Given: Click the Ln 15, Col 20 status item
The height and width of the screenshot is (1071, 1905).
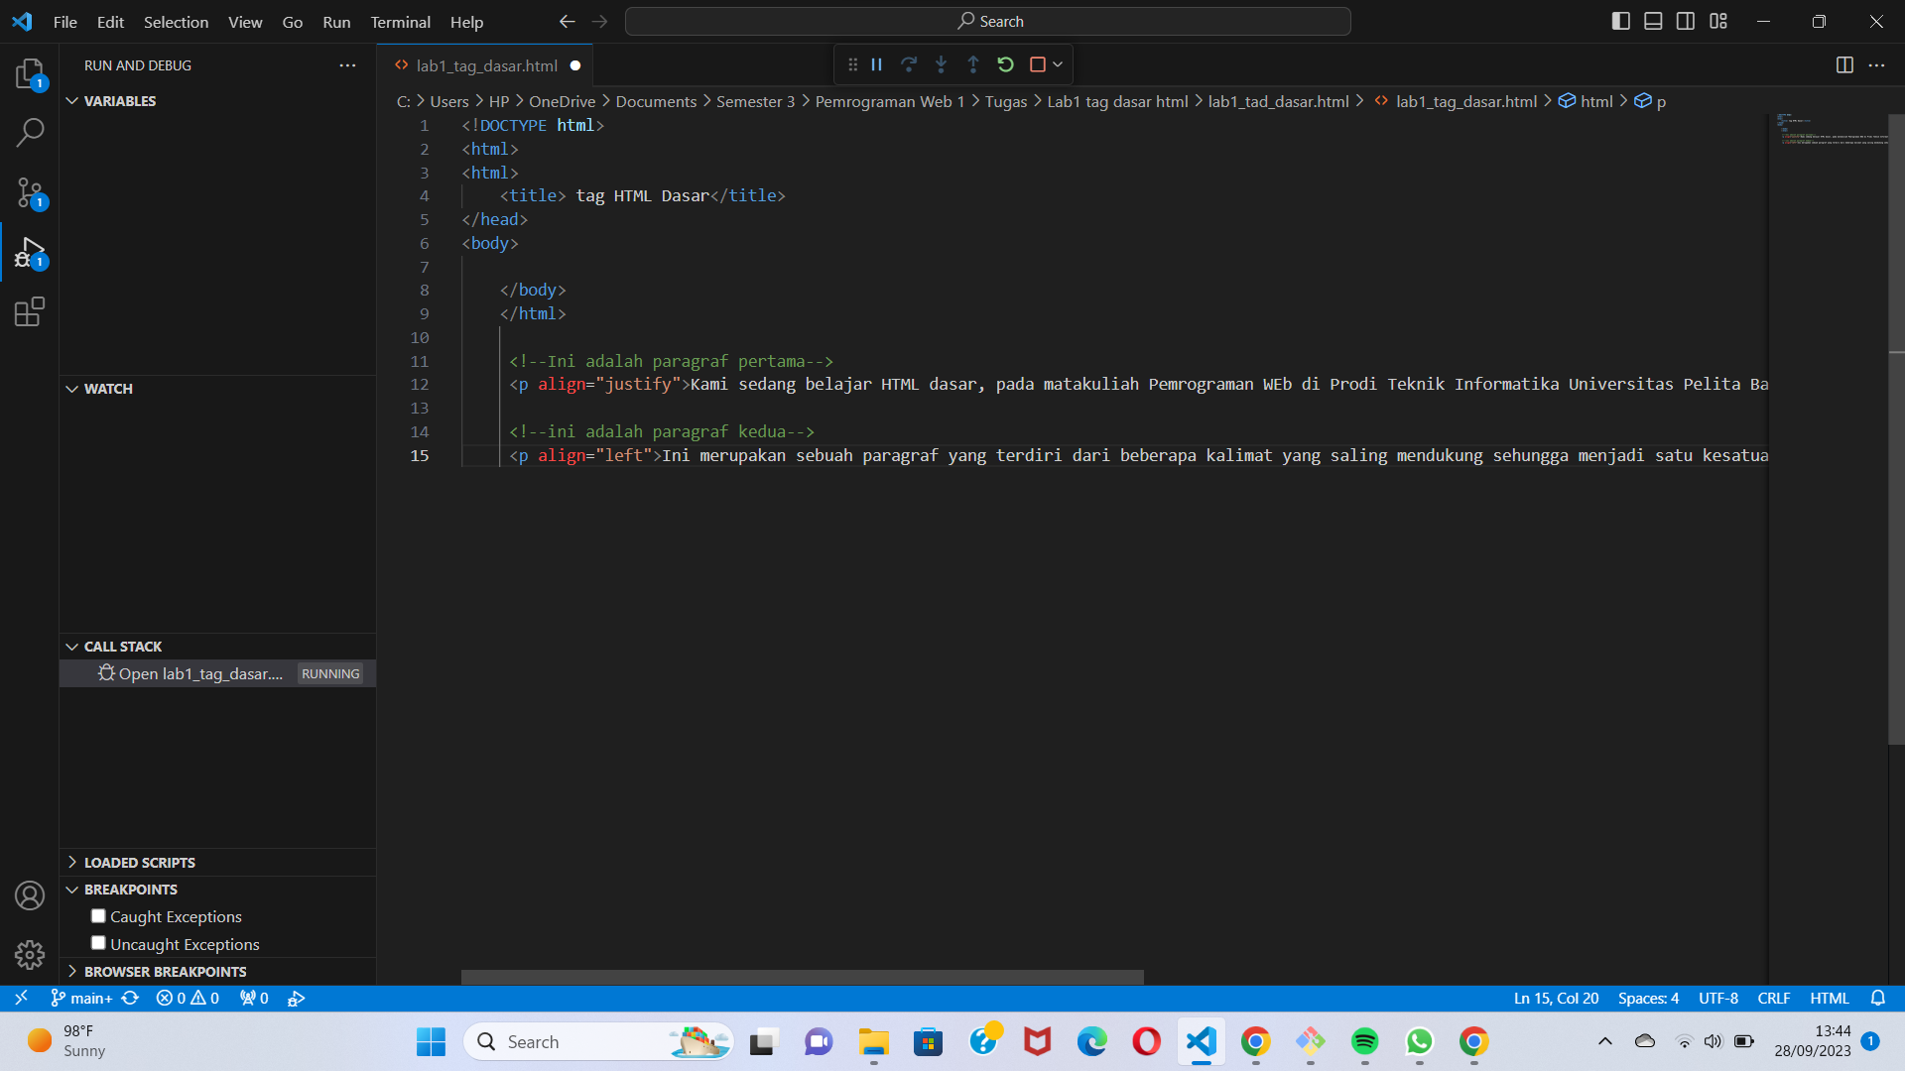Looking at the screenshot, I should click(x=1555, y=998).
